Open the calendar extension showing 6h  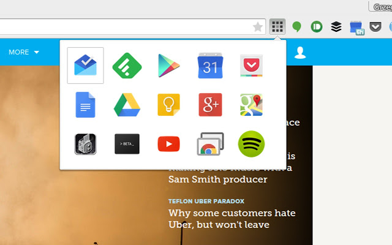point(356,28)
